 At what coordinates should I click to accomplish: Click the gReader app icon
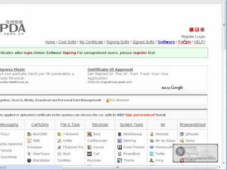tap(182, 134)
